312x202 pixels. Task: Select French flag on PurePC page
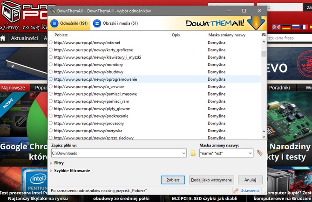tap(305, 27)
